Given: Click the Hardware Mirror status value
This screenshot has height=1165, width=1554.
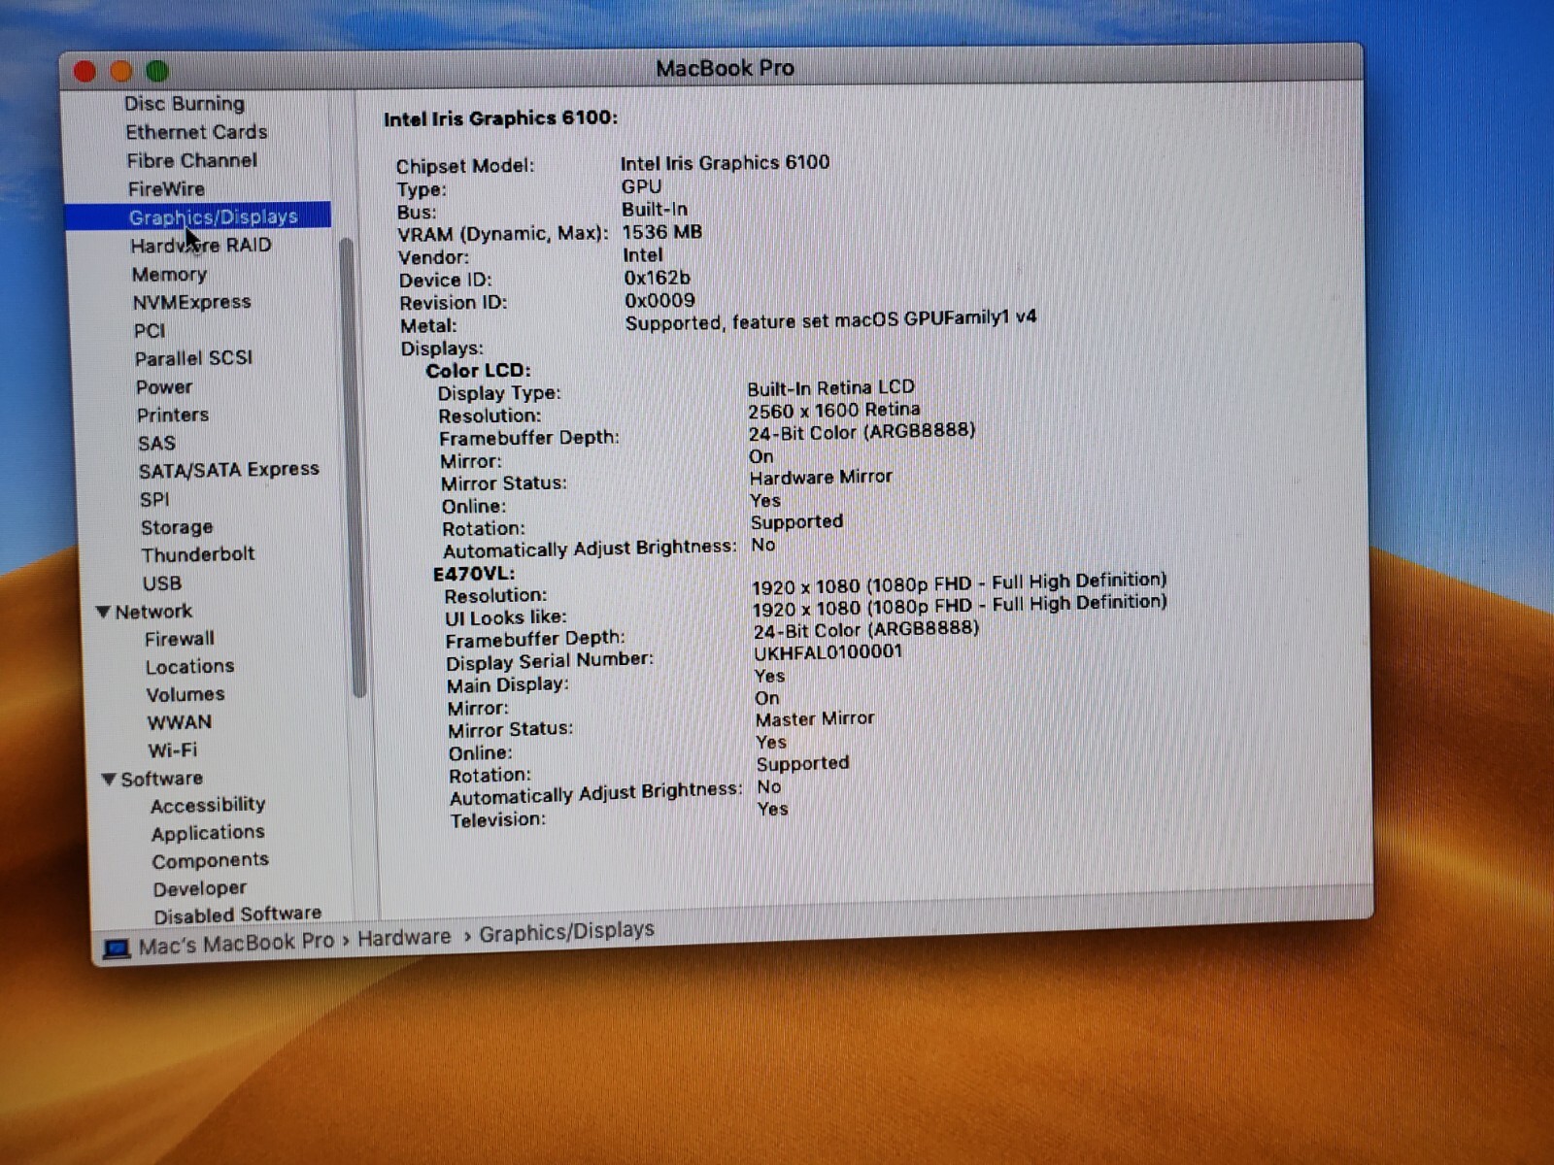Looking at the screenshot, I should pos(821,477).
